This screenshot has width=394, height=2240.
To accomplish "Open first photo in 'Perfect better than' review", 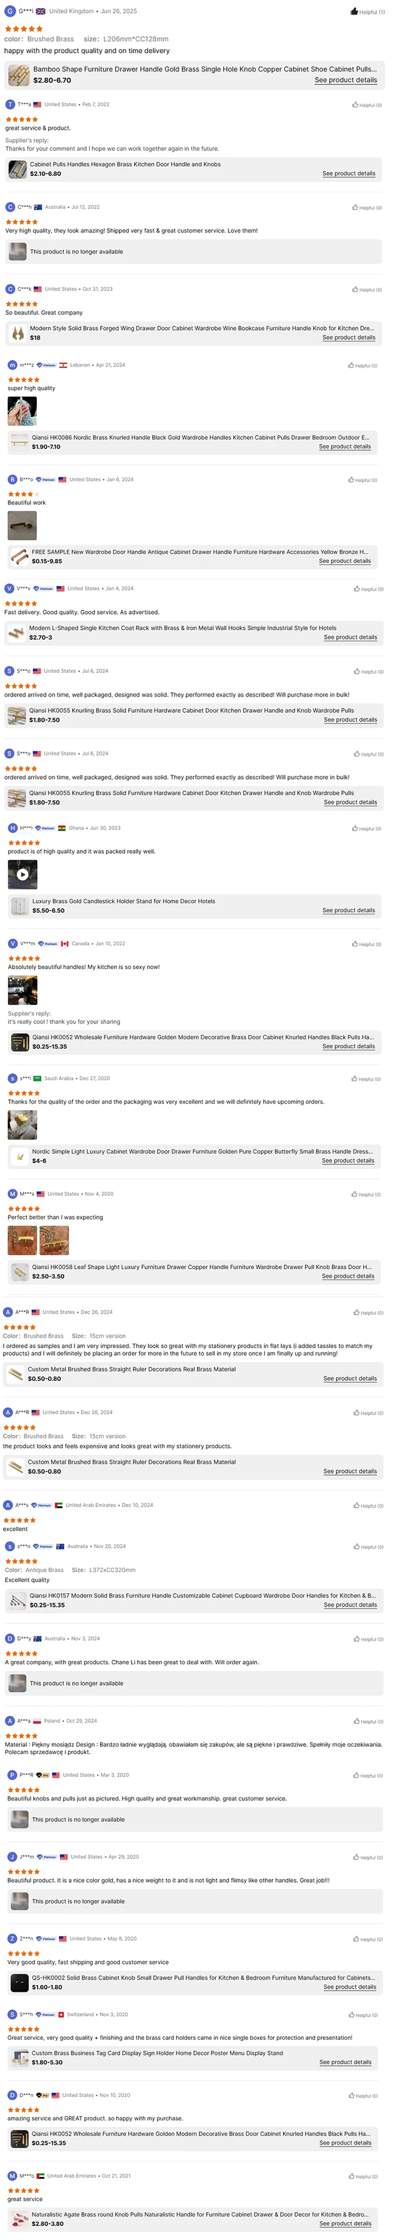I will click(22, 1240).
